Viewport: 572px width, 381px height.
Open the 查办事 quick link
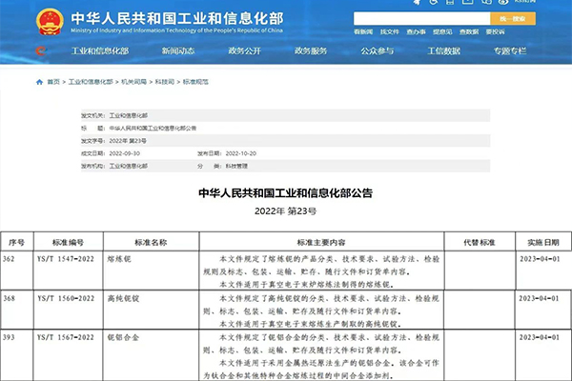[x=416, y=32]
